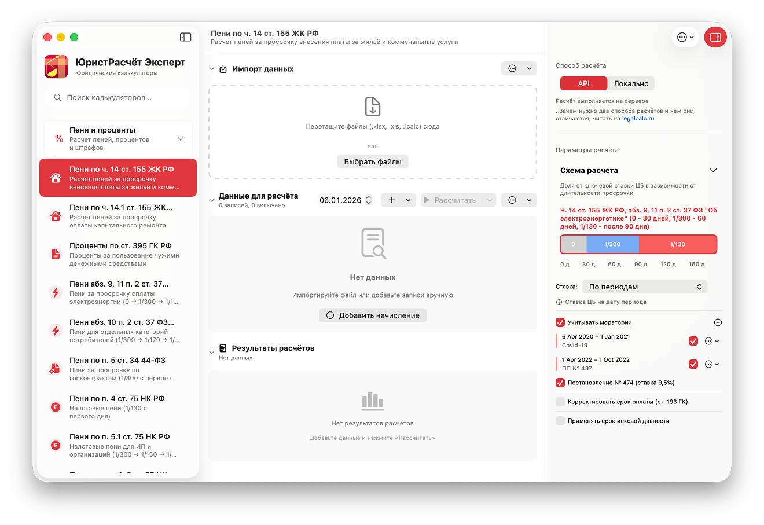Open the plus add-record dropdown
This screenshot has width=764, height=525.
coord(398,200)
